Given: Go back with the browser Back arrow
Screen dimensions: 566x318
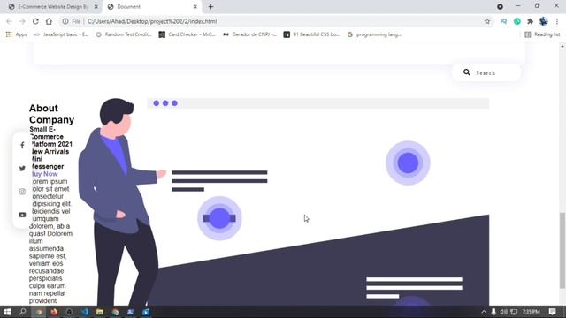Looking at the screenshot, I should click(9, 21).
